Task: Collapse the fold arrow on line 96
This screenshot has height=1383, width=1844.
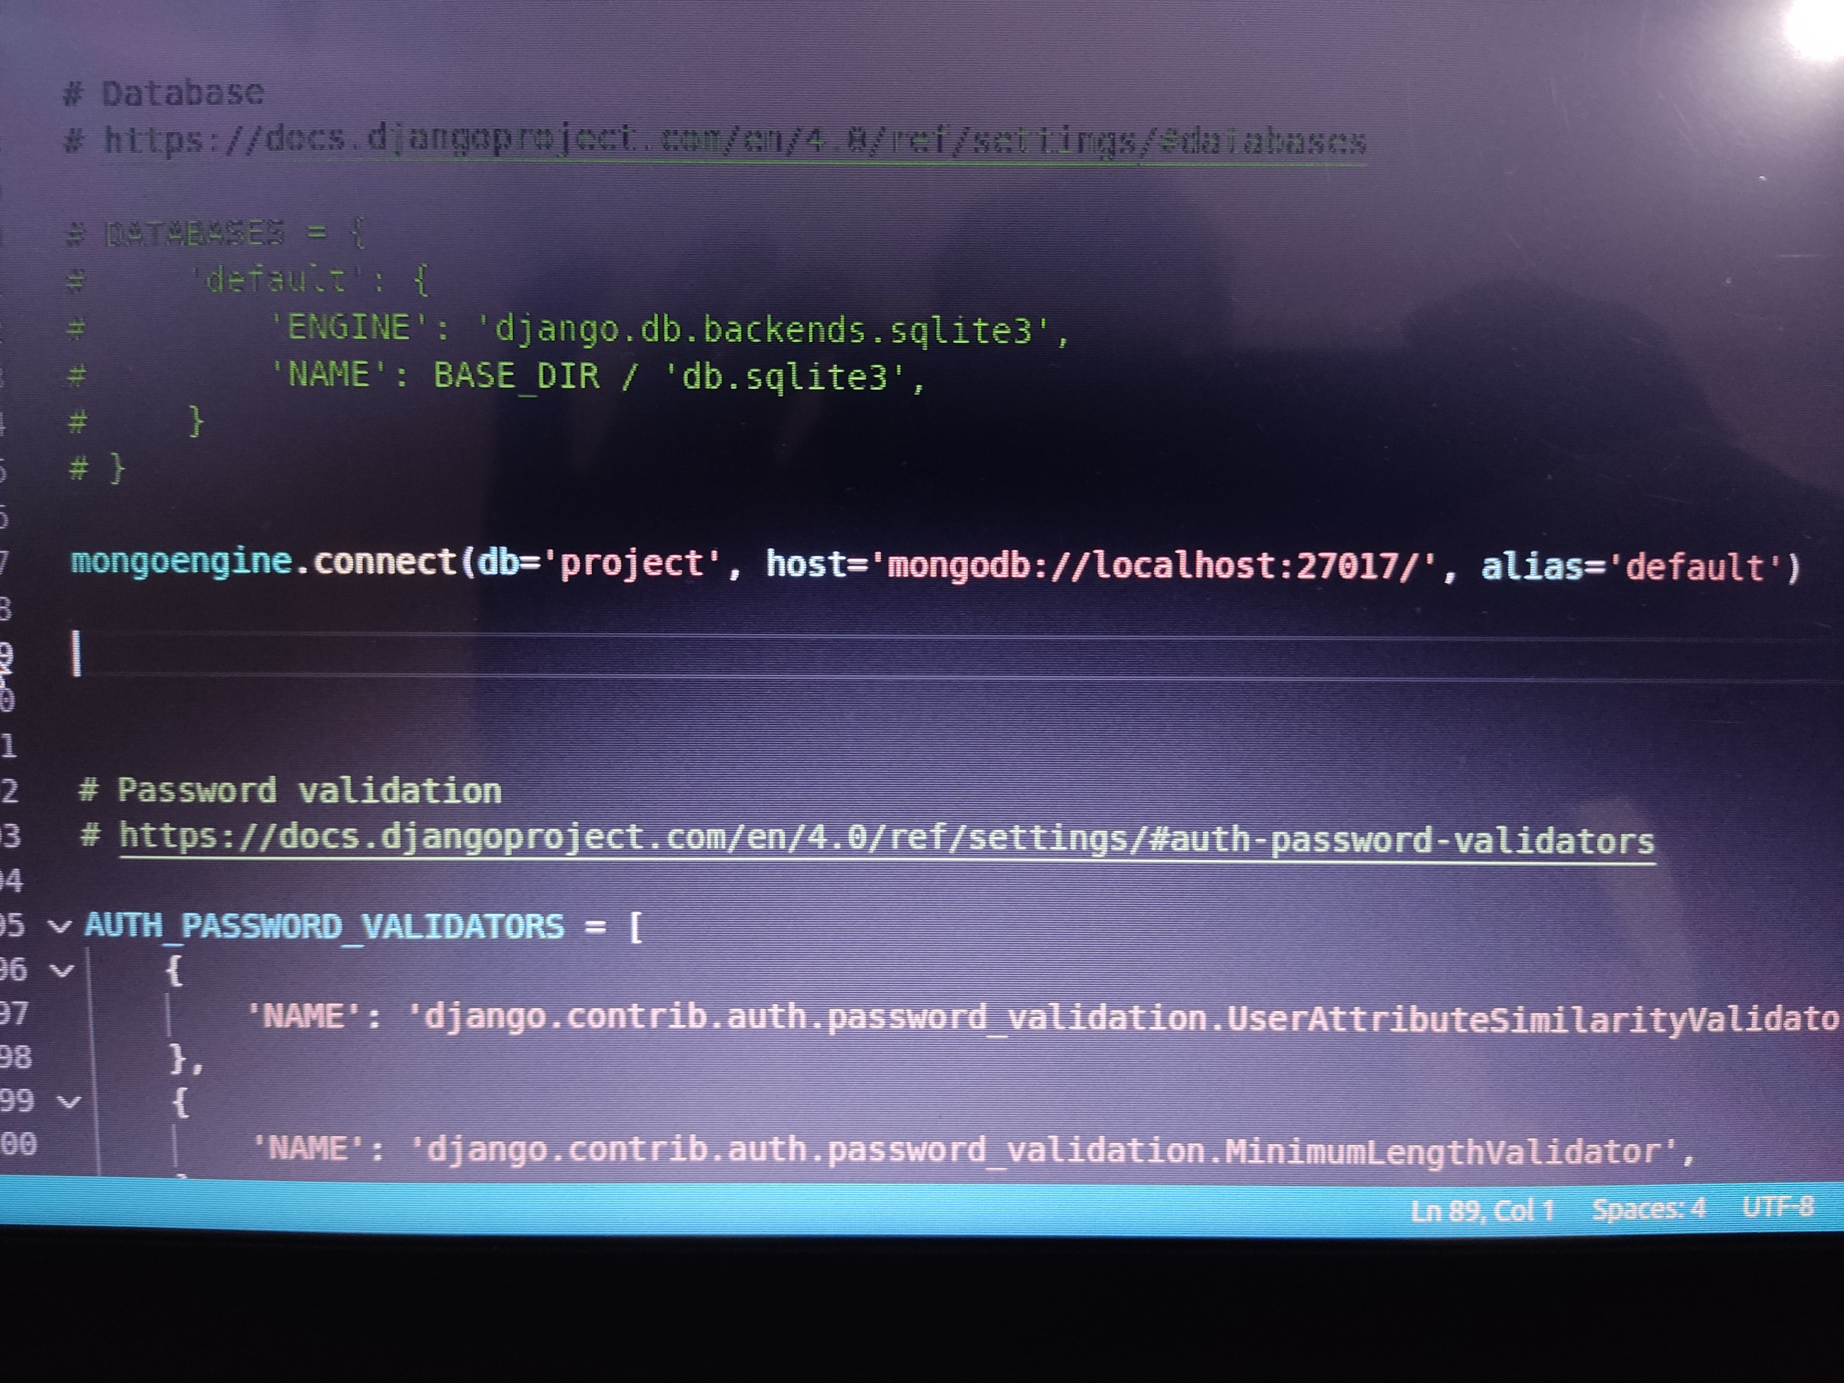Action: point(63,970)
